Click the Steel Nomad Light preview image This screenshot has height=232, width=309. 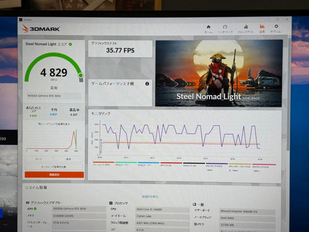click(x=219, y=73)
